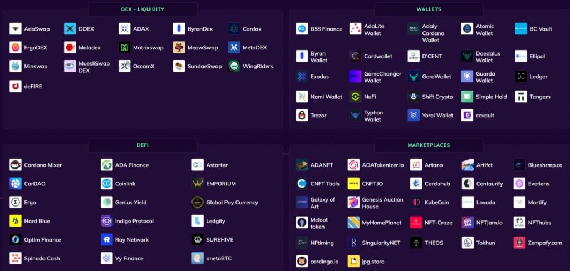Open the DOEX icon
The height and width of the screenshot is (271, 570).
pyautogui.click(x=70, y=29)
